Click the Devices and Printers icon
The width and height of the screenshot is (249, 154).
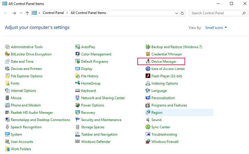pyautogui.click(x=7, y=69)
